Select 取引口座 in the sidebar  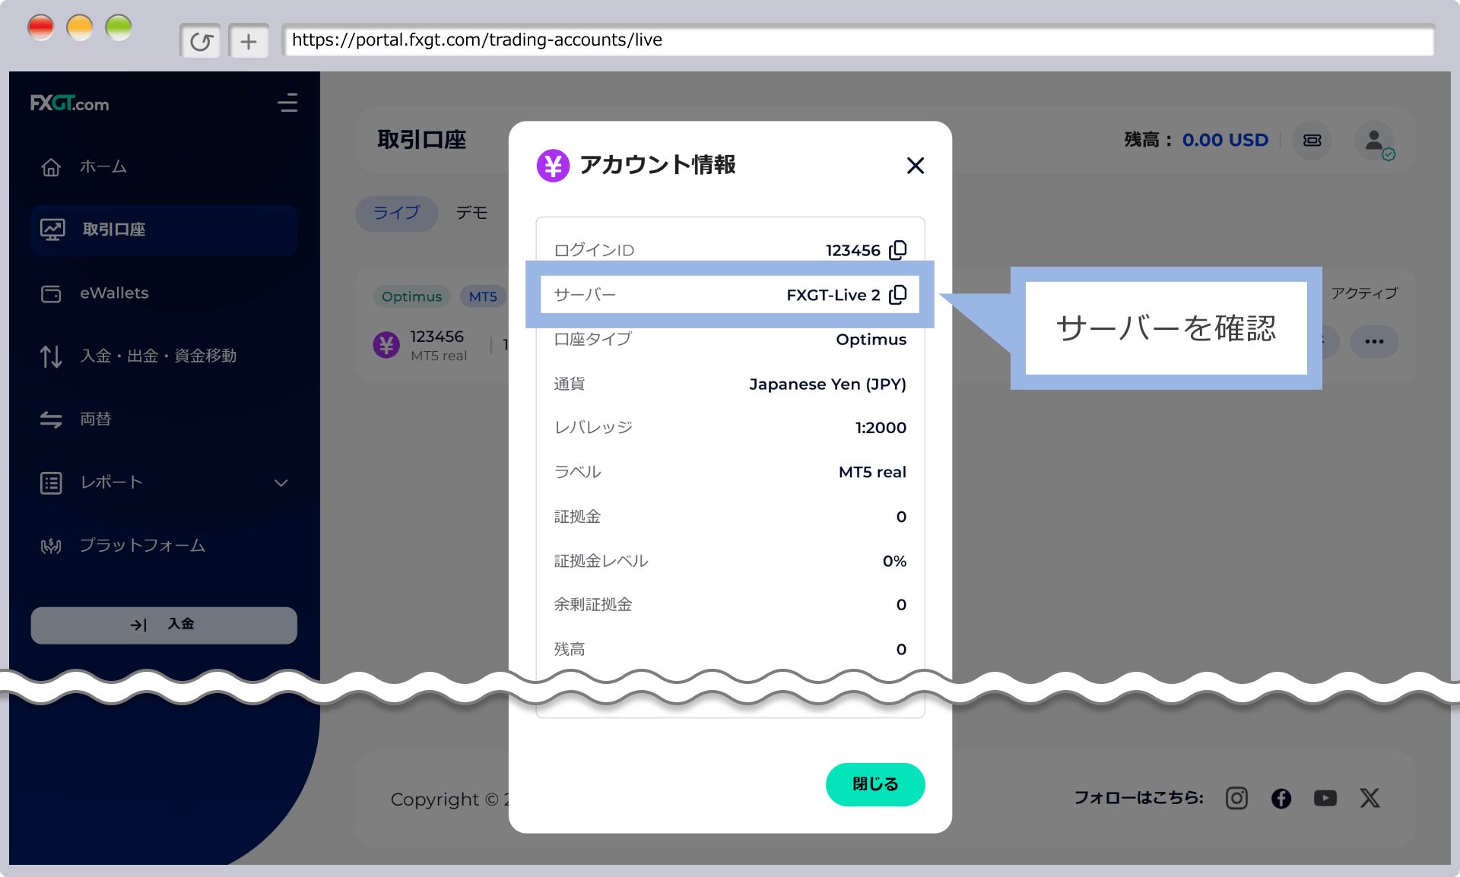163,230
